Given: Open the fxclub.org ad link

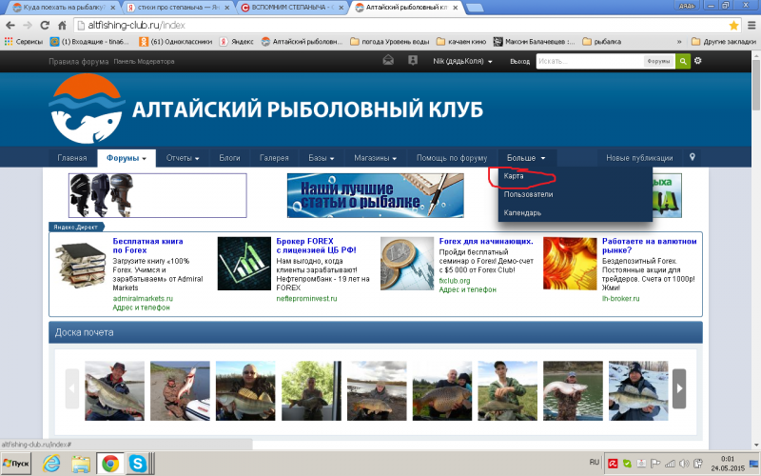Looking at the screenshot, I should pos(455,280).
